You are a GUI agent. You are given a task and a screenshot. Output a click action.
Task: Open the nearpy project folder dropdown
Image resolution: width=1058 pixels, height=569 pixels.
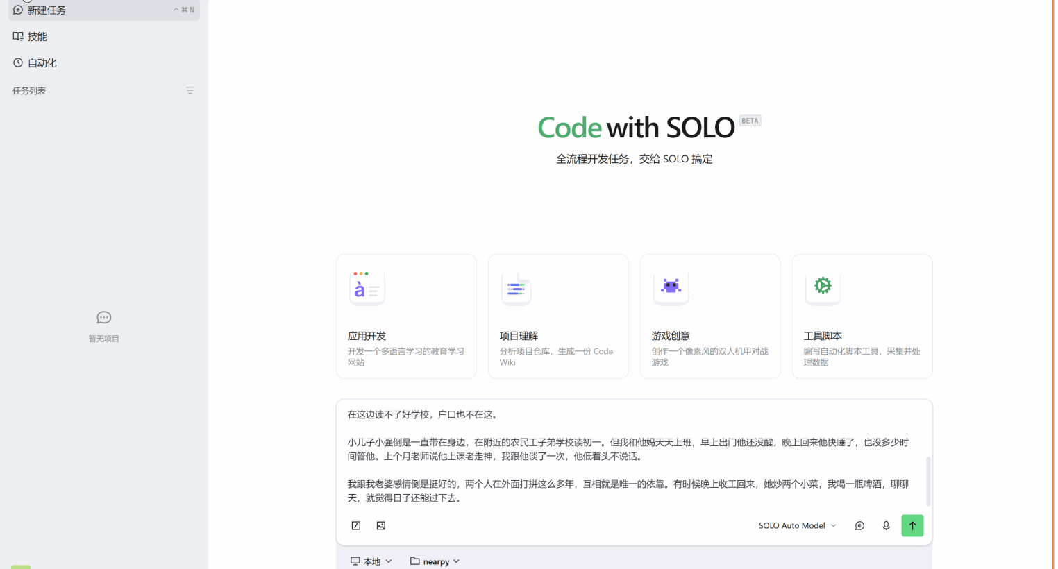435,561
